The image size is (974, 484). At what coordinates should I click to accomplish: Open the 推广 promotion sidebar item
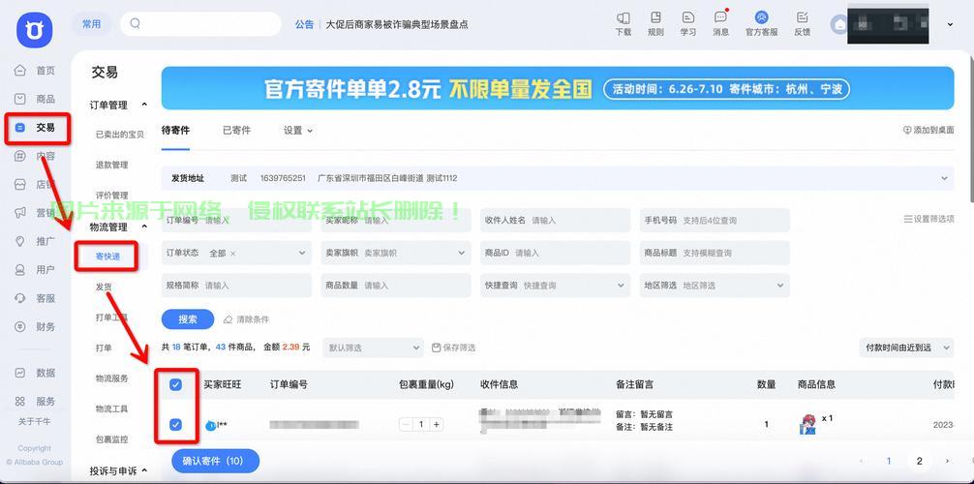click(x=36, y=241)
